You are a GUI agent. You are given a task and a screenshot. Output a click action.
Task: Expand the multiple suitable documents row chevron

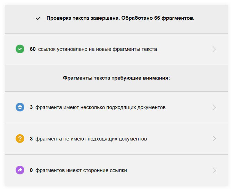(214, 107)
